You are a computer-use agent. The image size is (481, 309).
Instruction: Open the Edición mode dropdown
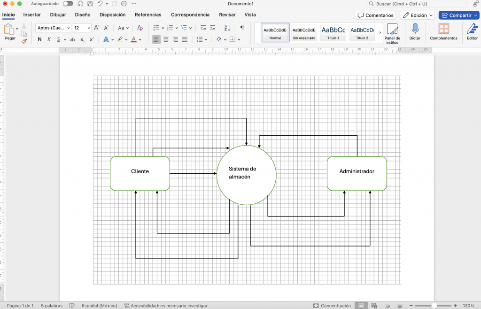[417, 15]
